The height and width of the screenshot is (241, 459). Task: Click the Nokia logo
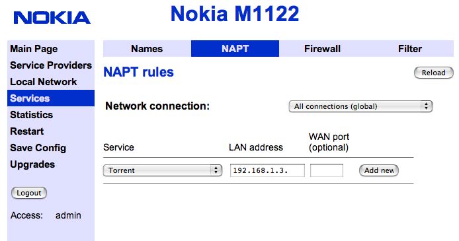52,18
